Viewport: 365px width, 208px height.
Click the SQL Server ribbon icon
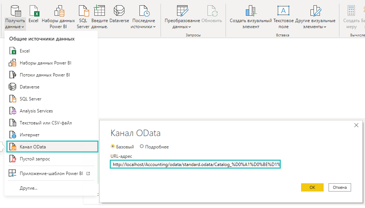(x=83, y=11)
